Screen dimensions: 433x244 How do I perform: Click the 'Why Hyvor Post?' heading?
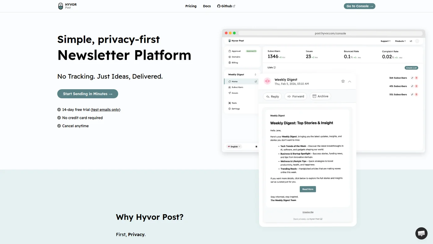[x=150, y=217]
